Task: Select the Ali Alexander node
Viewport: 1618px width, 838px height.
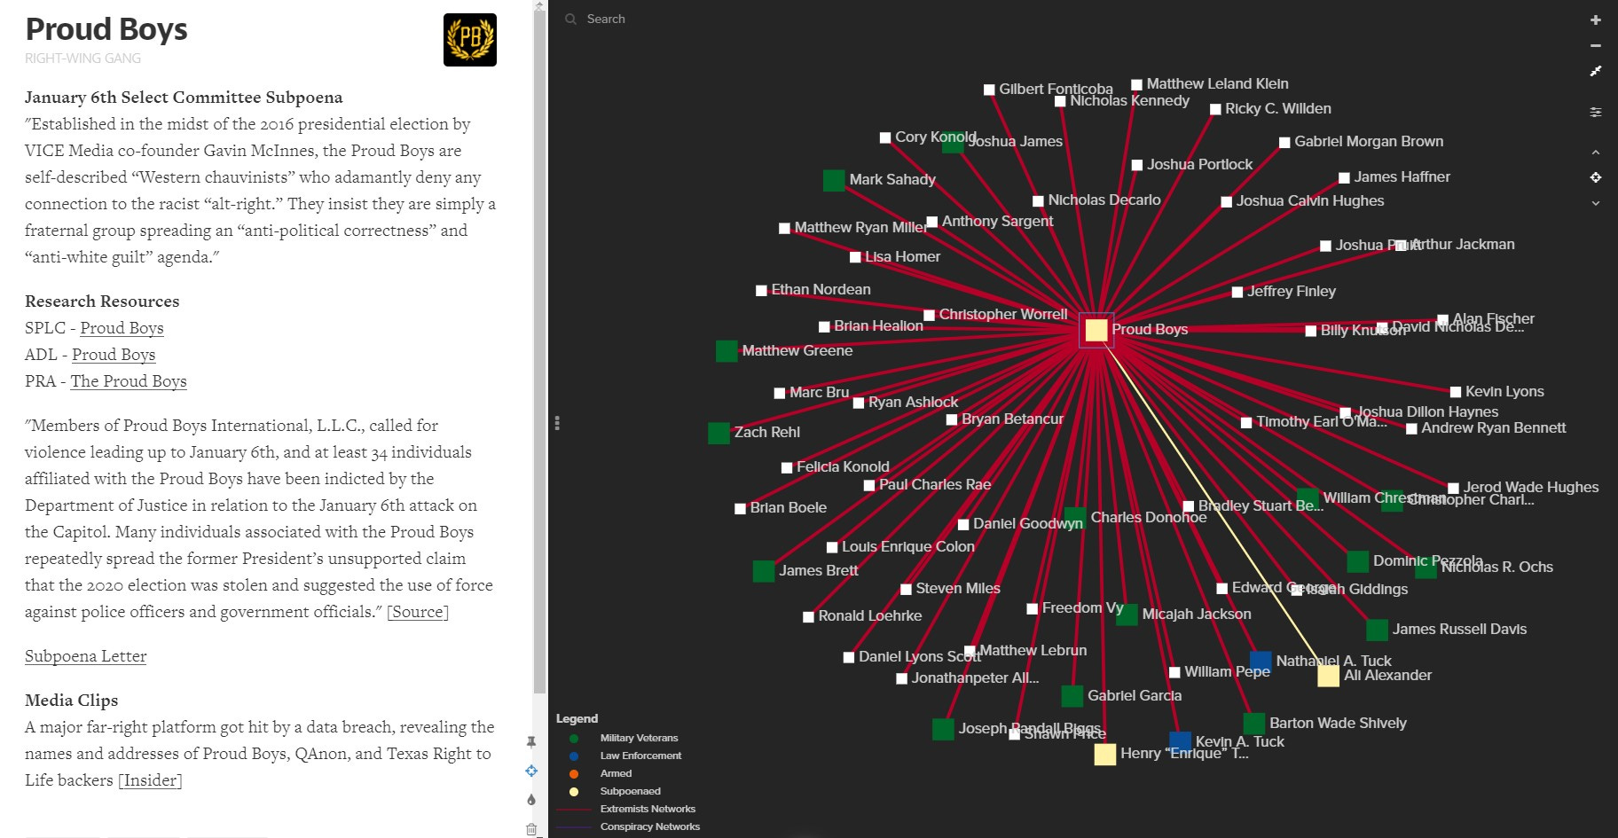Action: coord(1328,676)
